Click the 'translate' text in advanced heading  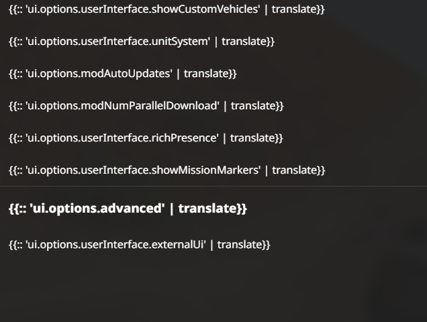[x=207, y=209]
